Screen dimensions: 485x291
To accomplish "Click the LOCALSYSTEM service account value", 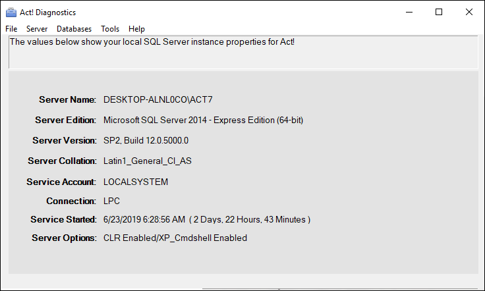I will tap(136, 182).
